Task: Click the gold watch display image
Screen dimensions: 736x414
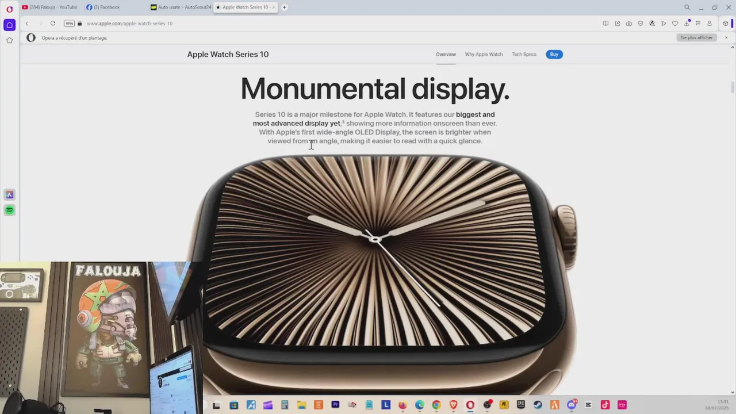Action: coord(382,273)
